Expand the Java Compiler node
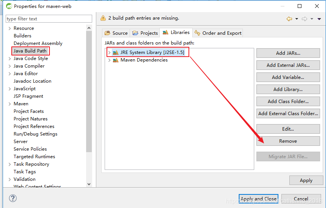The width and height of the screenshot is (326, 208). [x=9, y=66]
